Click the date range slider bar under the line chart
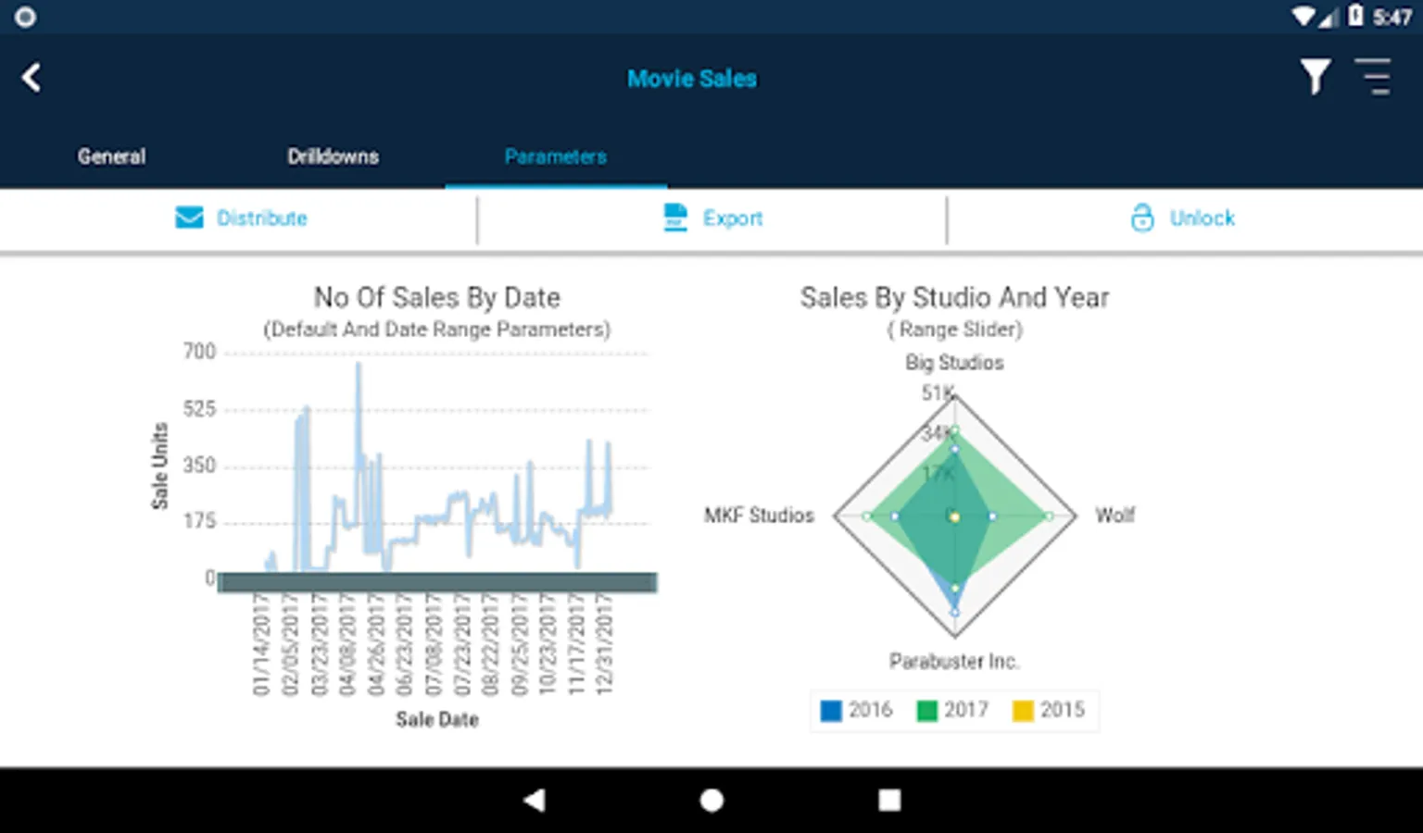This screenshot has height=833, width=1423. point(437,582)
